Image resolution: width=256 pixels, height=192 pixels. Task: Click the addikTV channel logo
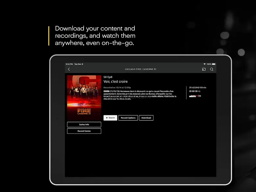click(195, 96)
